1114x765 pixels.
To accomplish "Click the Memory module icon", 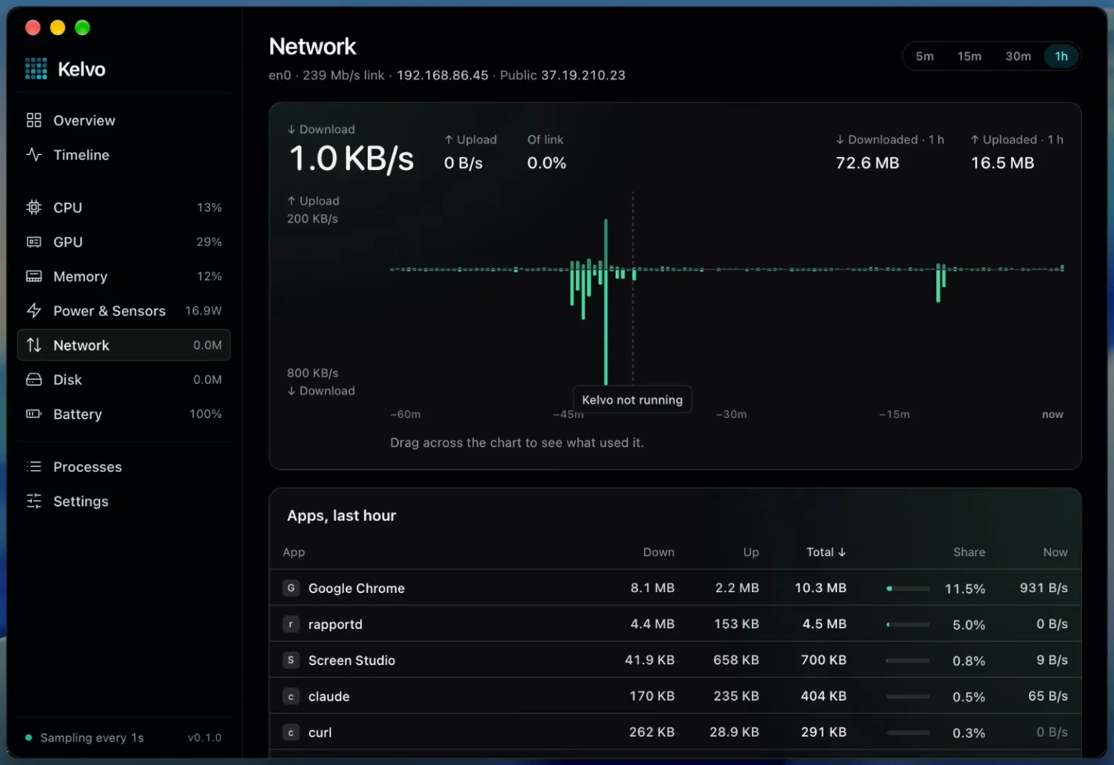I will point(34,276).
